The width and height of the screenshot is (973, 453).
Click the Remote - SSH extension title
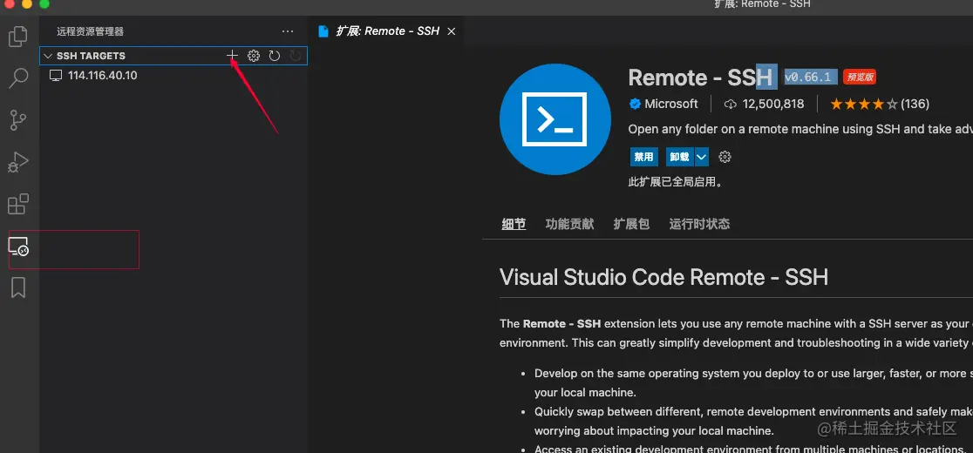coord(702,78)
